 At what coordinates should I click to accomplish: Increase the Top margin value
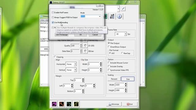tap(83, 79)
